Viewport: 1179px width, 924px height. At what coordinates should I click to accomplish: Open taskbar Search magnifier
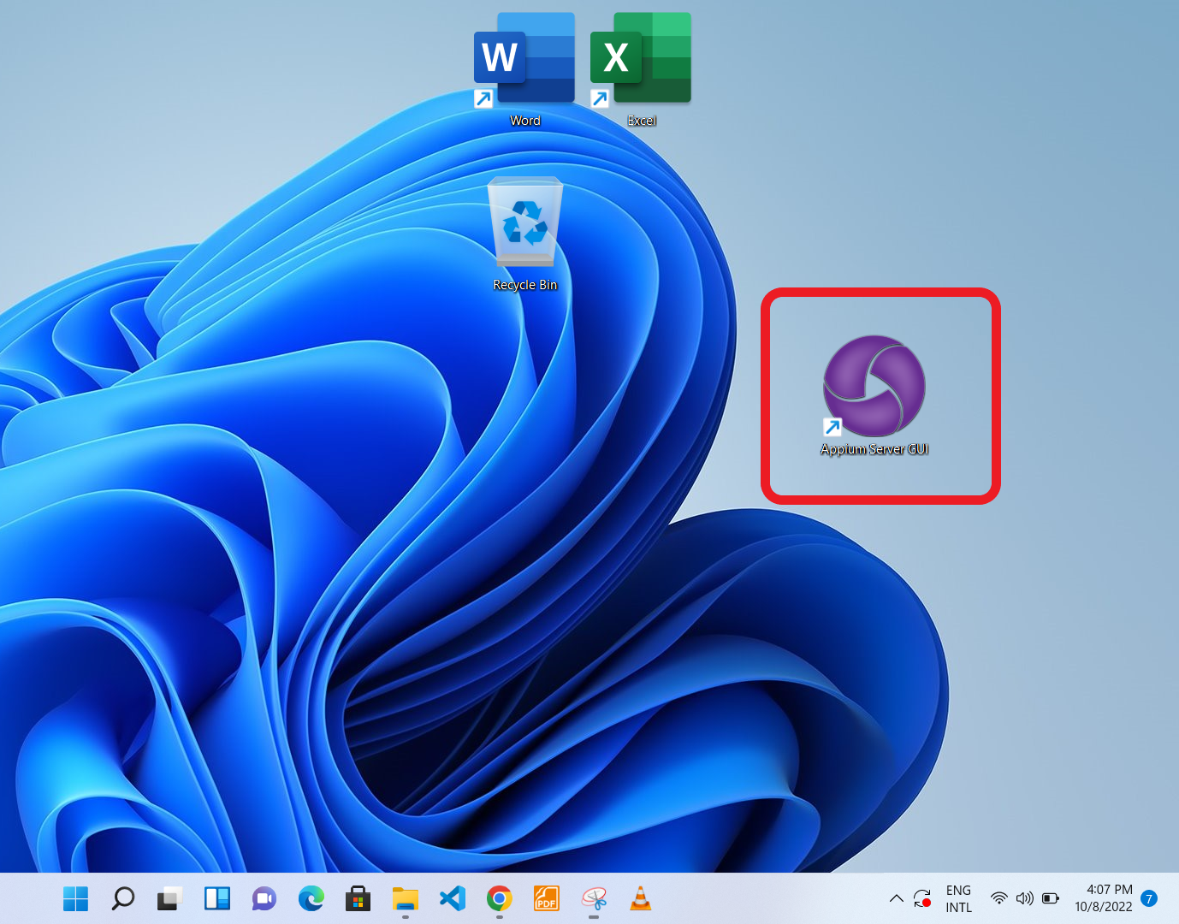point(123,898)
